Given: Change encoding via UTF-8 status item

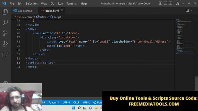Looking at the screenshot, I should [x=66, y=102].
